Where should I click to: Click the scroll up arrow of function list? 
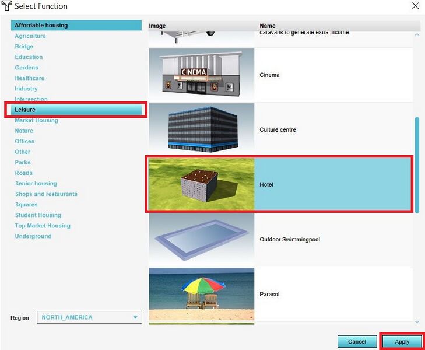coord(417,35)
